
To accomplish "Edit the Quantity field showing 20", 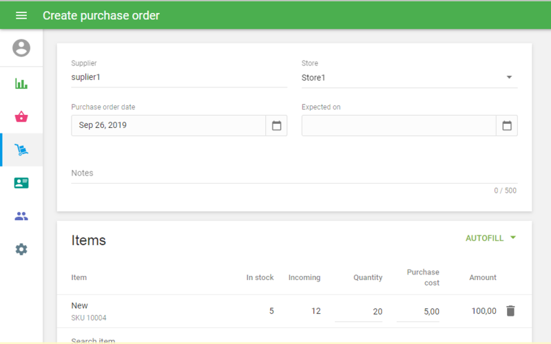I will point(359,312).
